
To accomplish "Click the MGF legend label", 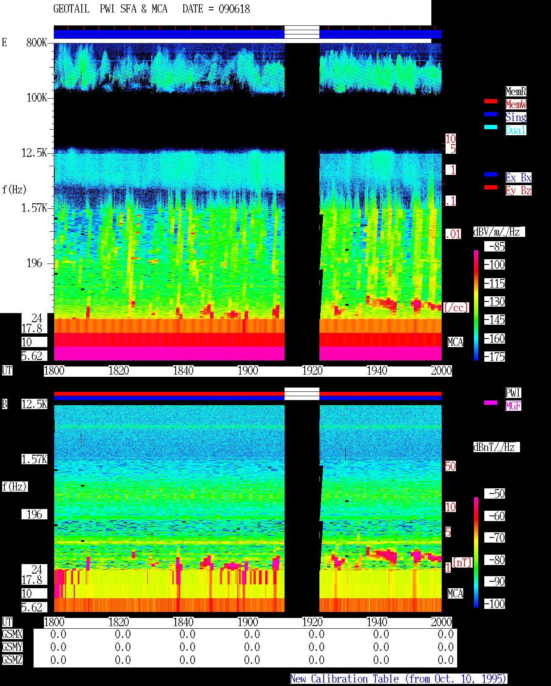I will click(x=513, y=406).
